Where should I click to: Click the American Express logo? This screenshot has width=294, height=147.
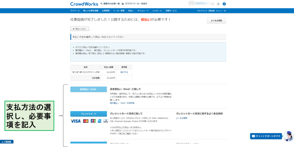(99, 121)
